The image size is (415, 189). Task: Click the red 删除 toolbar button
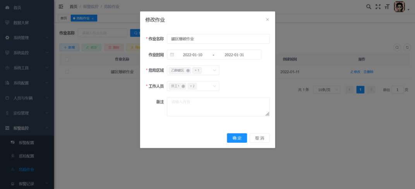(x=114, y=47)
